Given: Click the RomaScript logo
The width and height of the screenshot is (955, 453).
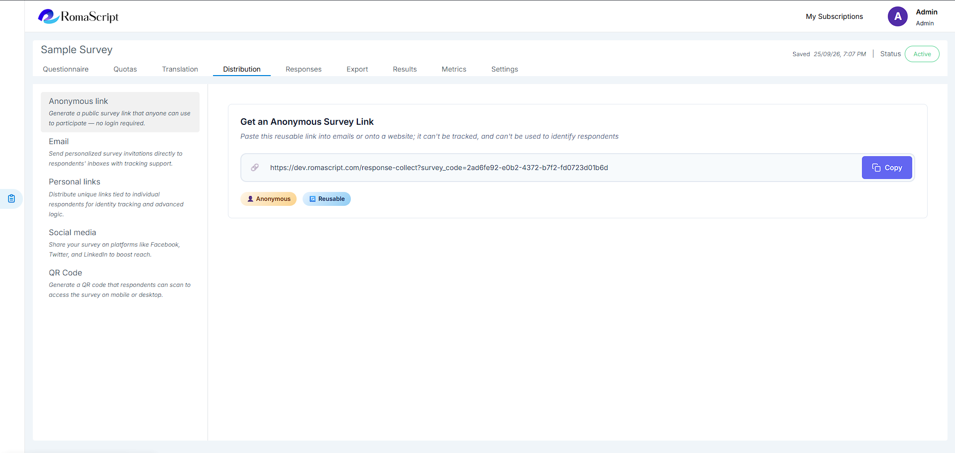Looking at the screenshot, I should pos(79,16).
